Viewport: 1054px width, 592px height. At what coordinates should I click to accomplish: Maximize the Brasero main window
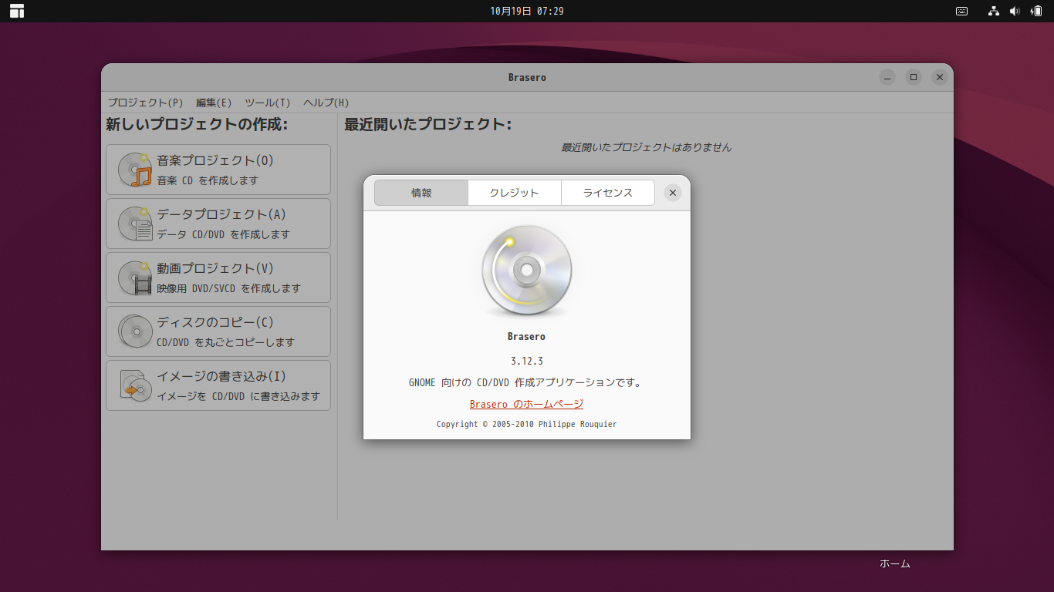pyautogui.click(x=914, y=77)
